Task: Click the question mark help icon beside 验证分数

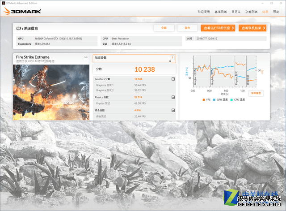Action: [172, 58]
